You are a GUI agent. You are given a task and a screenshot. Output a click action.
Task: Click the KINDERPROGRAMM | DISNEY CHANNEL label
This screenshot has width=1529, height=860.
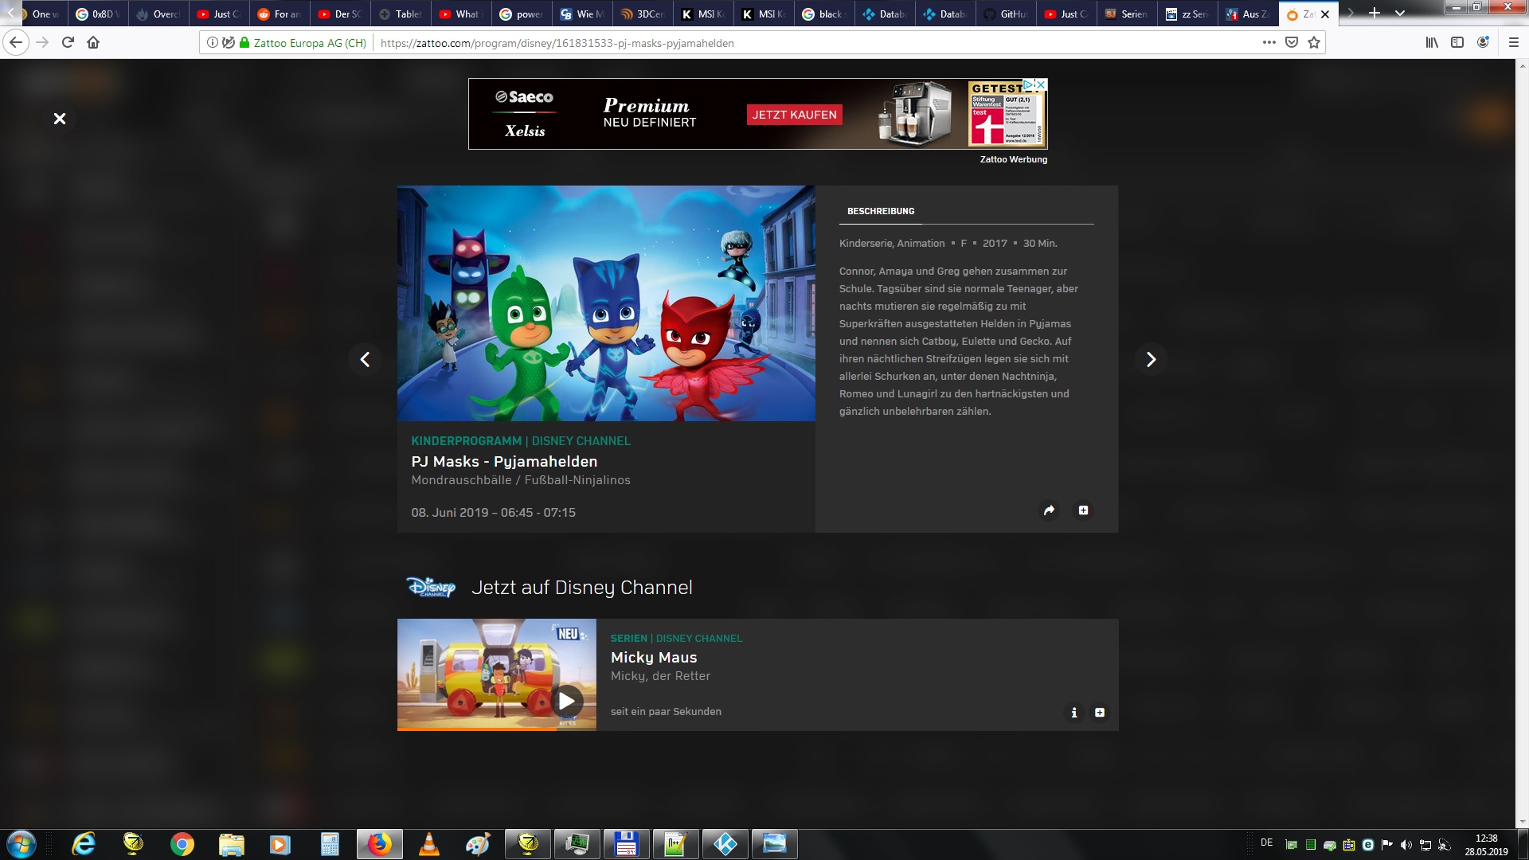521,441
